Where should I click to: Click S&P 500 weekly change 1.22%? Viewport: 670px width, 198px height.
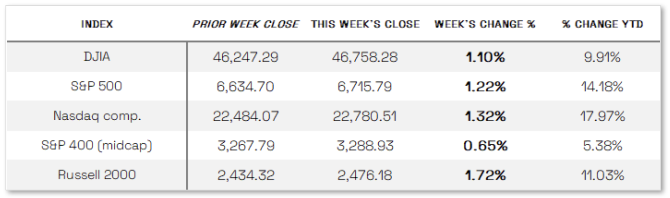click(485, 87)
